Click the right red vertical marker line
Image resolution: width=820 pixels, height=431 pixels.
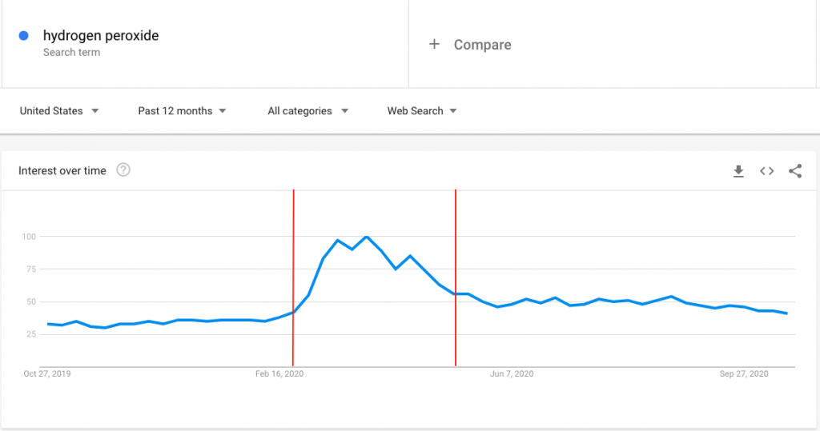(x=456, y=240)
